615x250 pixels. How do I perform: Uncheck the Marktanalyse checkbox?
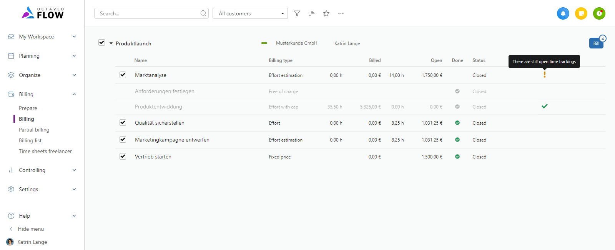tap(123, 75)
